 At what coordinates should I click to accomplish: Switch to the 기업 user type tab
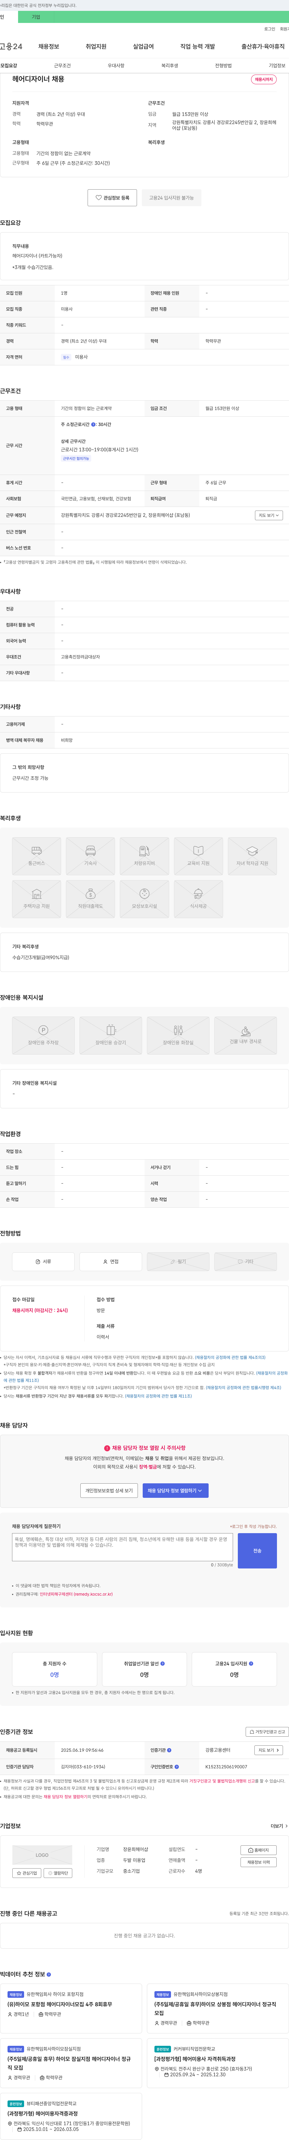pyautogui.click(x=36, y=17)
